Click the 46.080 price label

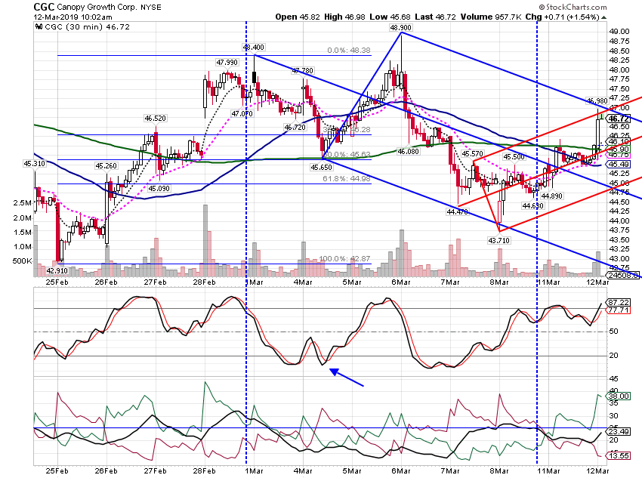point(408,152)
